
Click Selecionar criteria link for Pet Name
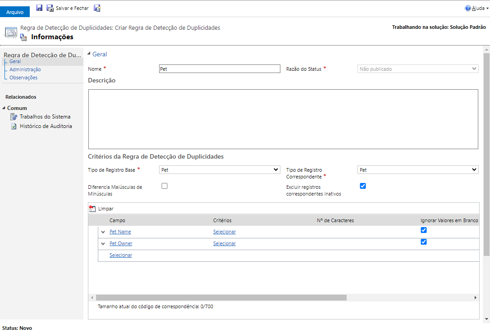coord(224,232)
